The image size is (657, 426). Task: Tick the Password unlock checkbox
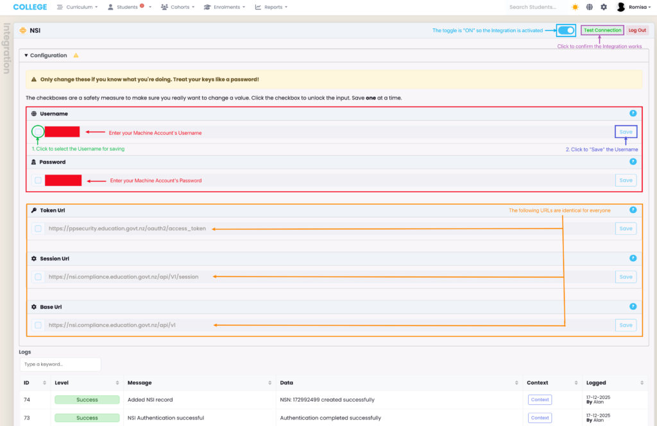point(38,180)
